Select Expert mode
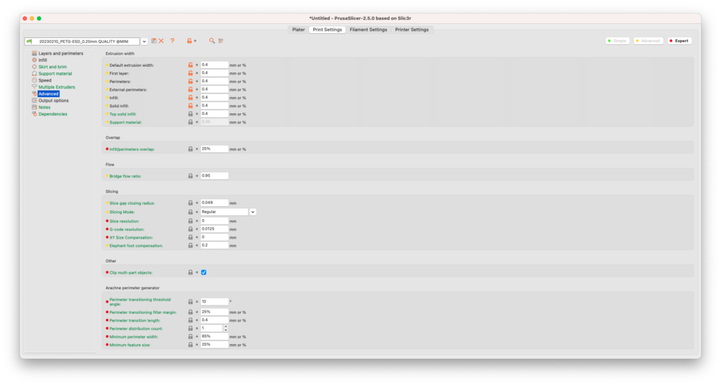This screenshot has height=385, width=721. 679,41
